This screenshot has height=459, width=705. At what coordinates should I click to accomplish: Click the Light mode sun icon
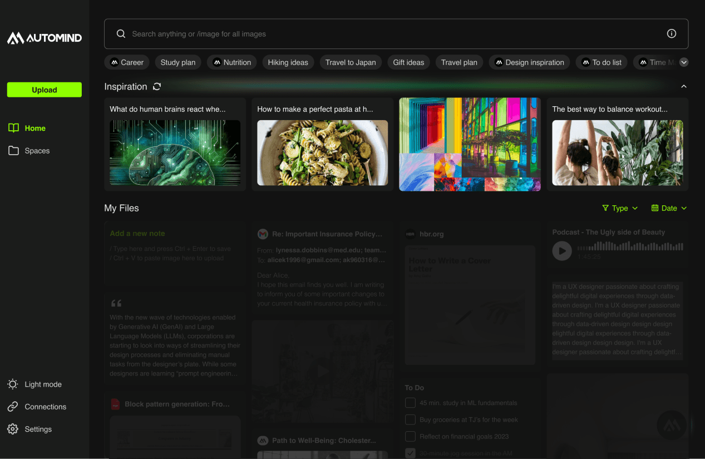click(13, 384)
